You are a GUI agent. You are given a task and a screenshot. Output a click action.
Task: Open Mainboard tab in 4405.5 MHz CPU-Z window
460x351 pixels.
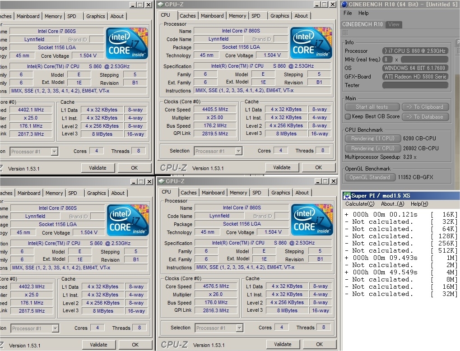pos(212,16)
